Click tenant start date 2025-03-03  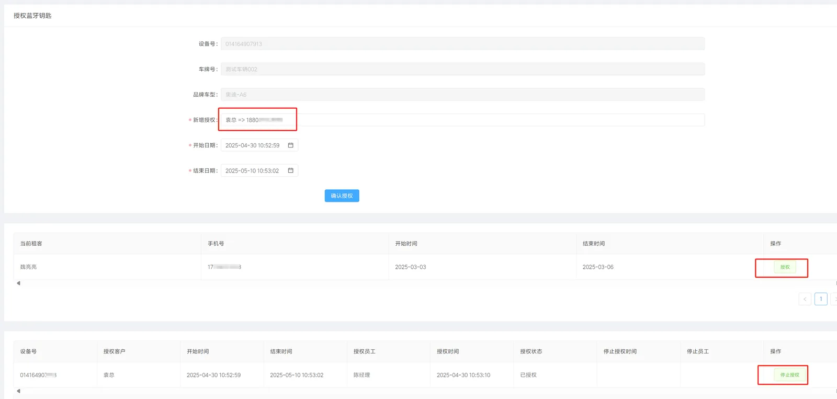point(411,267)
